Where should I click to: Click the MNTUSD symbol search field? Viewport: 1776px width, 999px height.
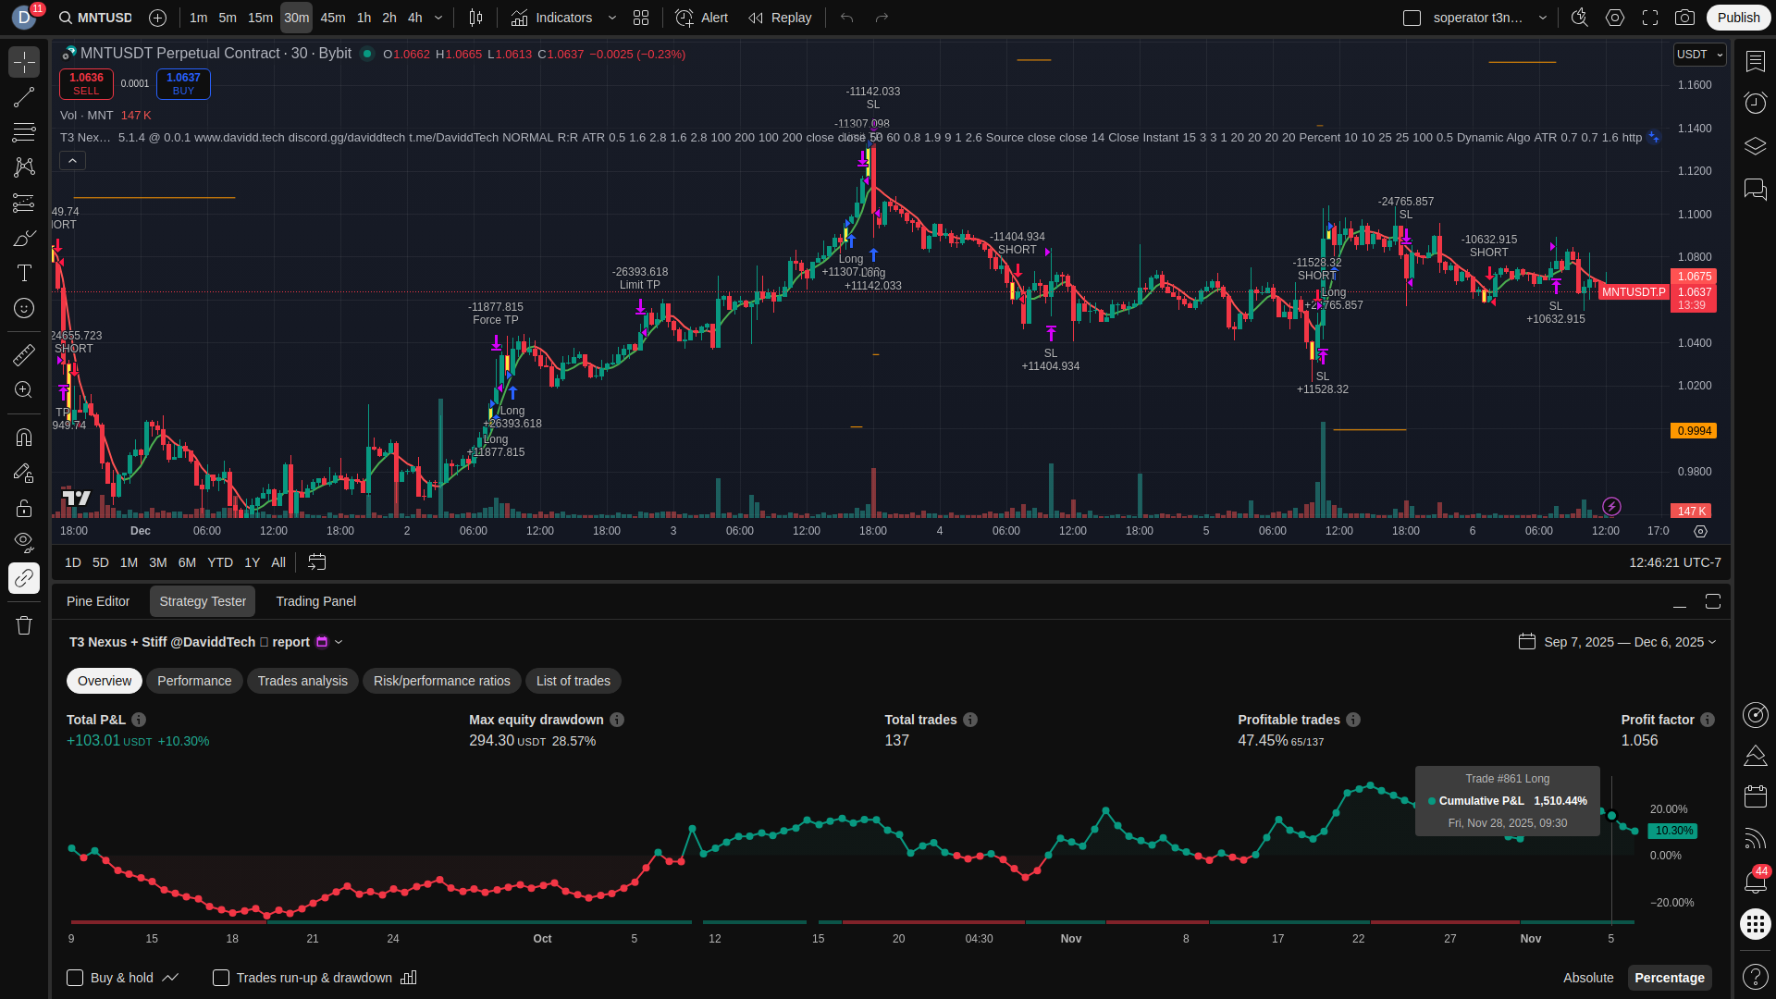tap(104, 18)
